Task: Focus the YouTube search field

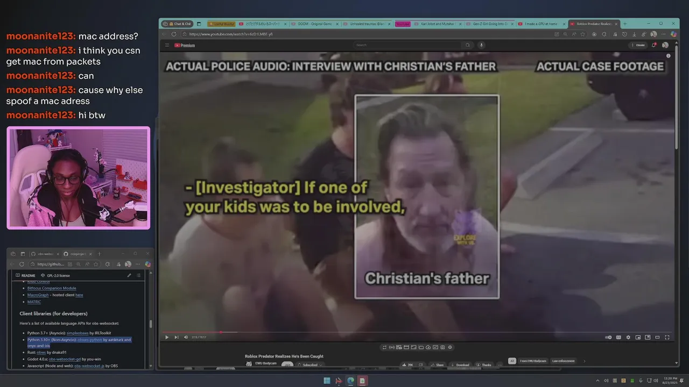Action: pyautogui.click(x=408, y=45)
